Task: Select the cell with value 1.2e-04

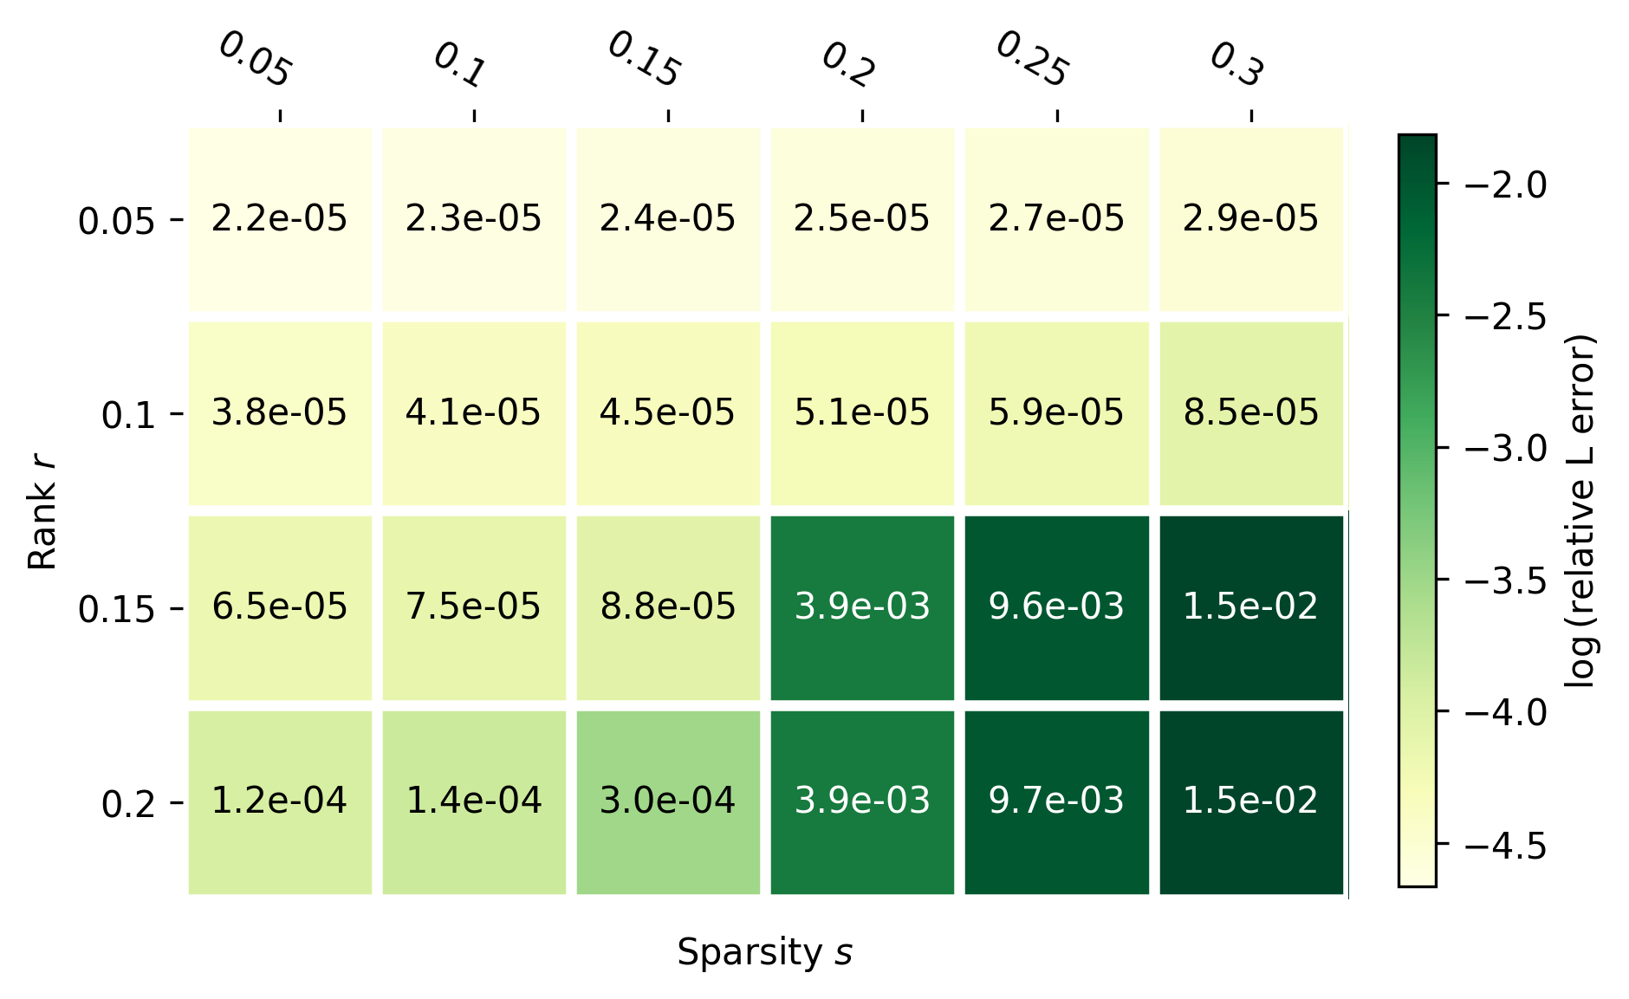Action: (280, 801)
